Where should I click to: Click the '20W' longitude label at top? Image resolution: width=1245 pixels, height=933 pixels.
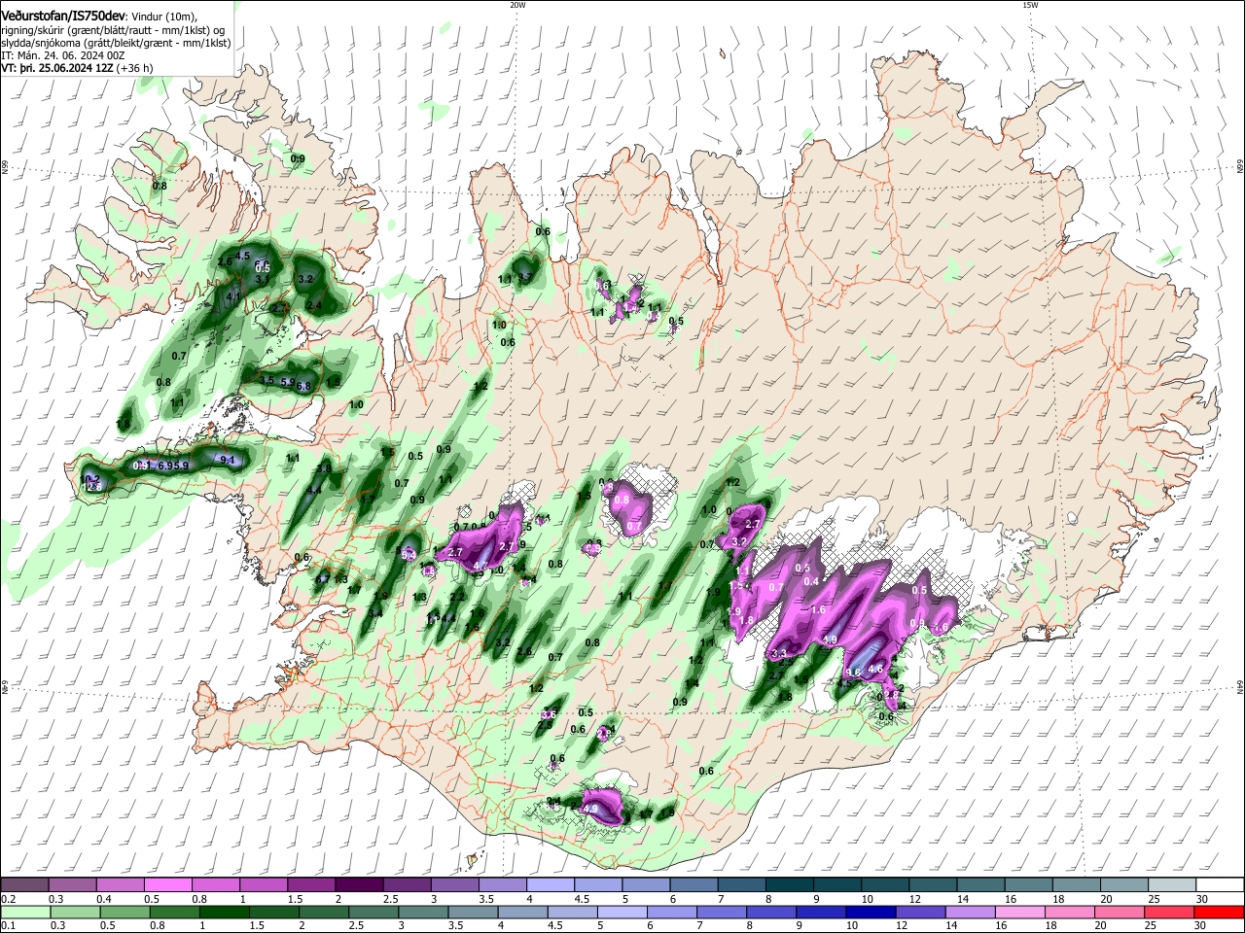517,4
